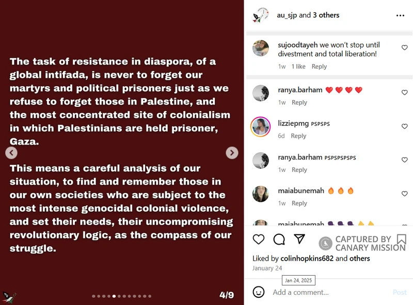View likes on sujoodtayeh's '1 like'
Viewport: 413px width, 305px height.
[x=298, y=67]
